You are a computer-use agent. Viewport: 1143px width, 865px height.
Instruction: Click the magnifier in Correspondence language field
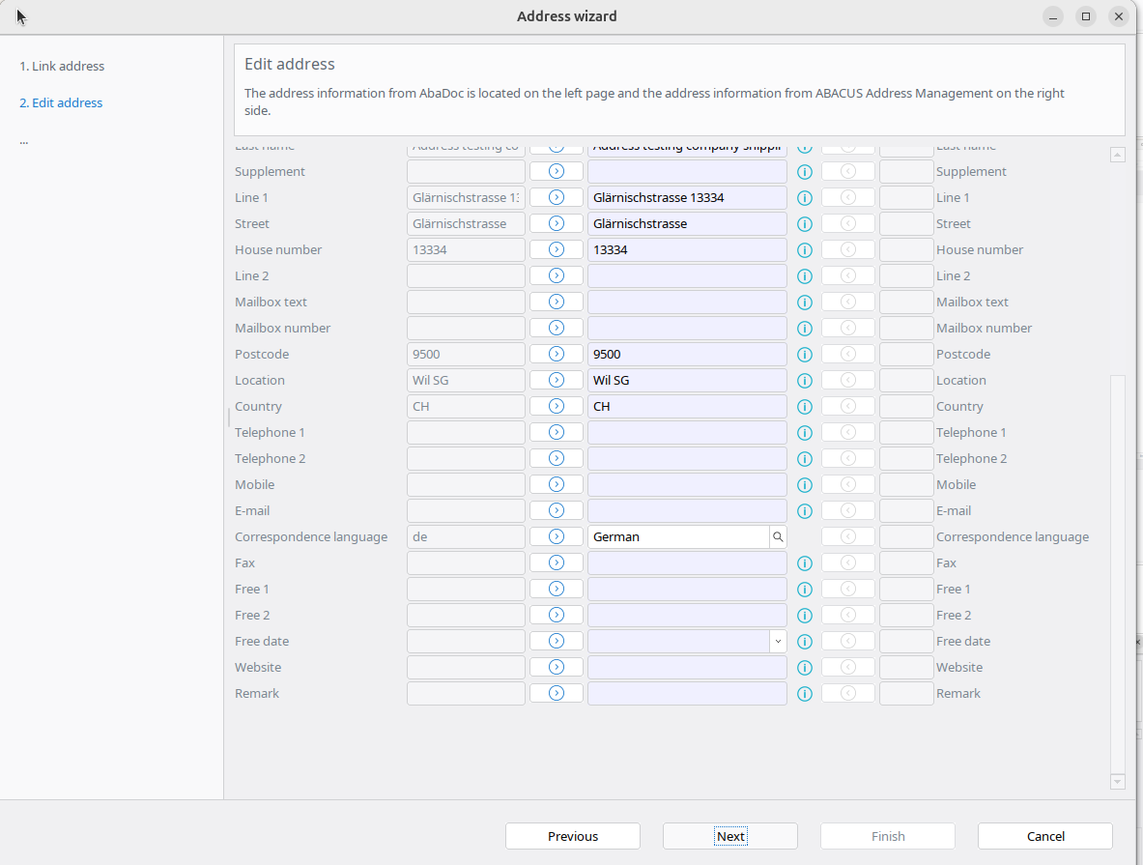coord(778,537)
